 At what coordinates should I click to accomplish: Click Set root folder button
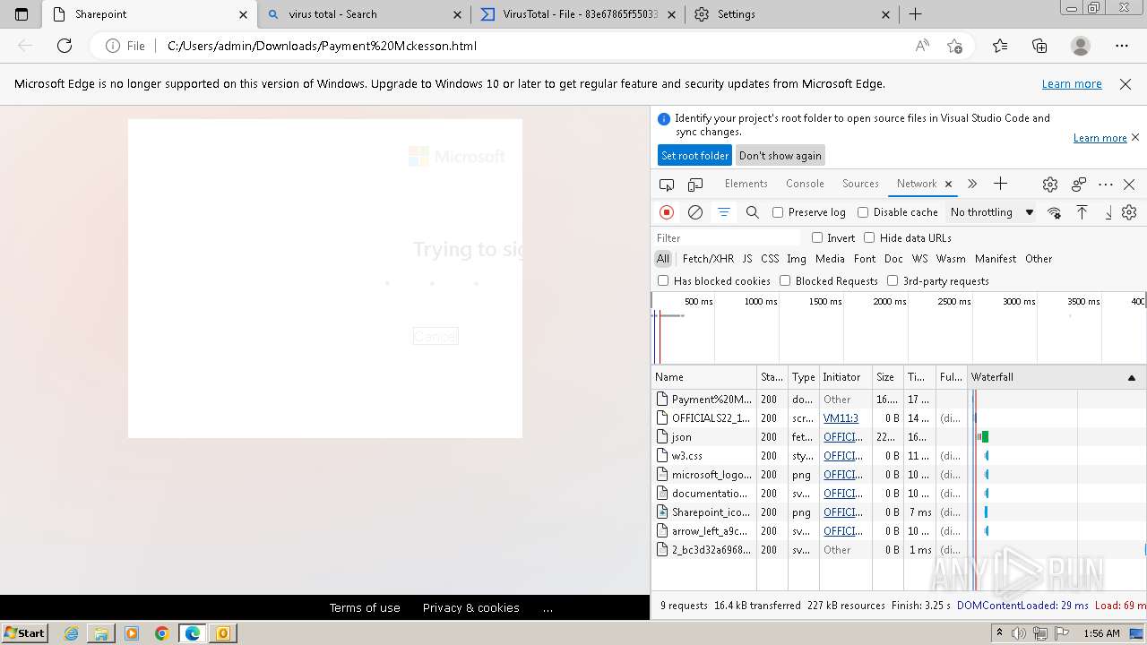(x=694, y=156)
